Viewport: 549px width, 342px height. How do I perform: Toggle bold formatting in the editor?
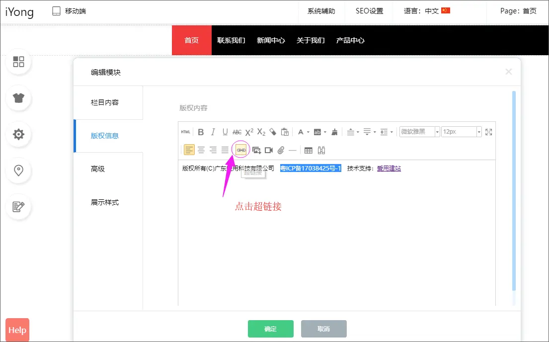pyautogui.click(x=201, y=132)
